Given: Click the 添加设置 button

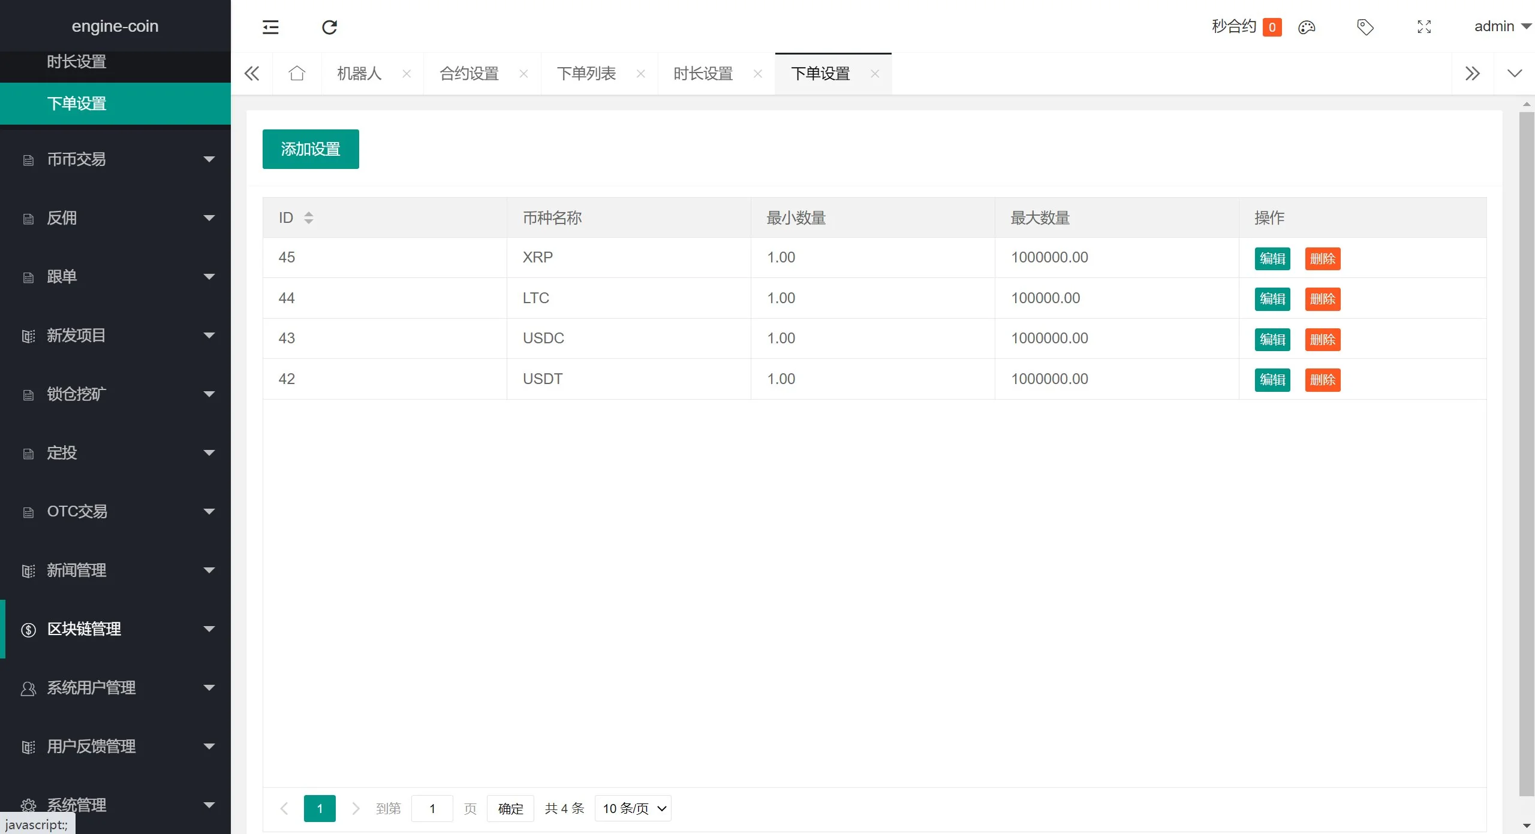Looking at the screenshot, I should (311, 149).
